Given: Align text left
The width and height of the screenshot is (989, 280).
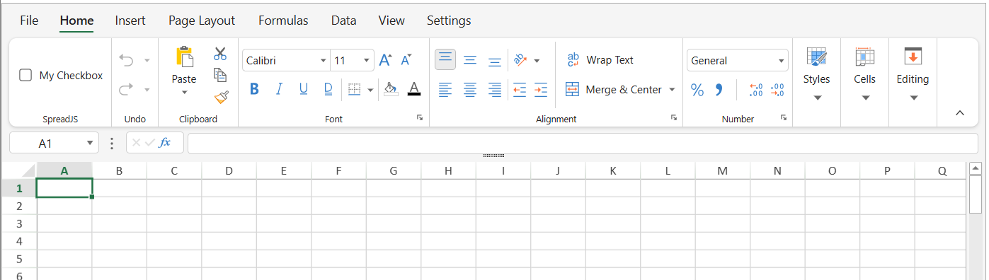Looking at the screenshot, I should [x=445, y=90].
